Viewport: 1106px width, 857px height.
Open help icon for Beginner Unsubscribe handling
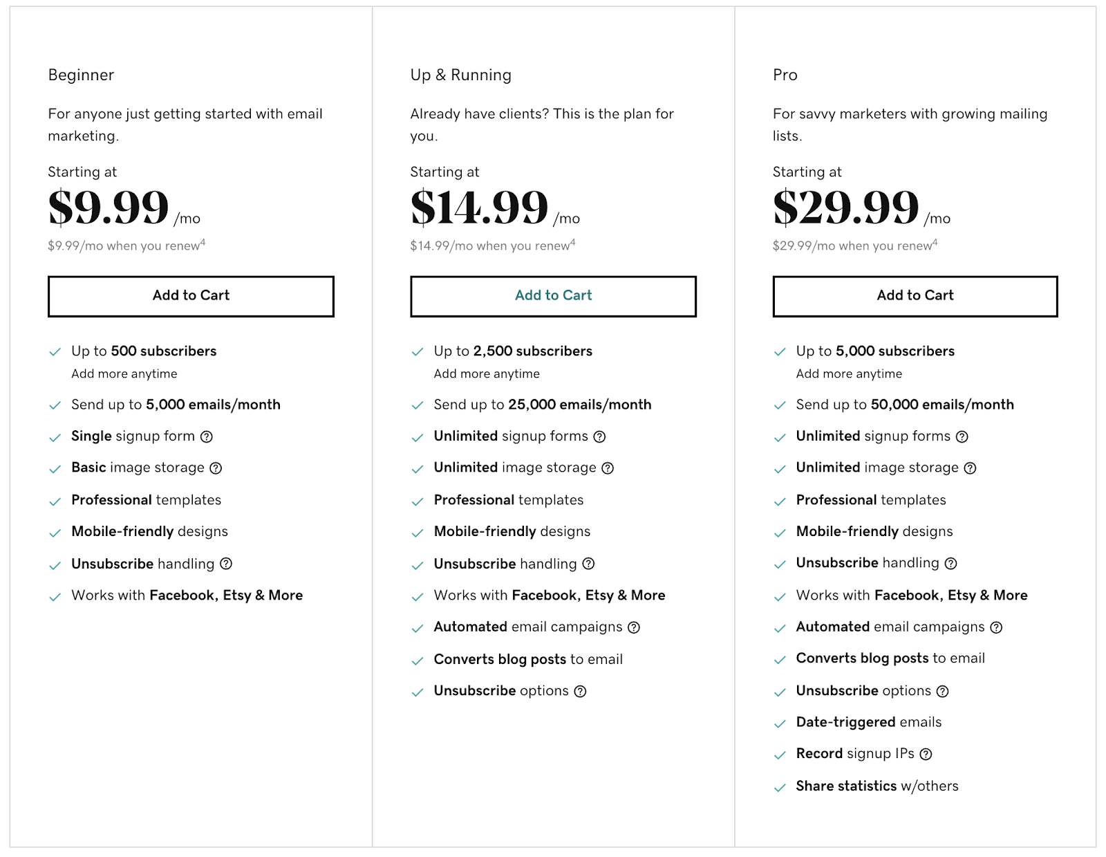tap(226, 564)
